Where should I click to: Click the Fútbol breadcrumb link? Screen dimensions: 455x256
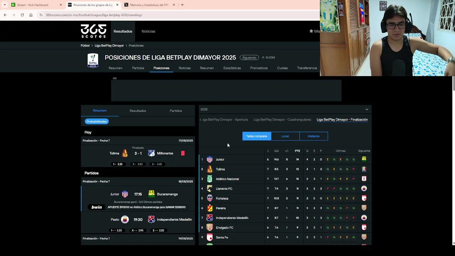click(85, 46)
